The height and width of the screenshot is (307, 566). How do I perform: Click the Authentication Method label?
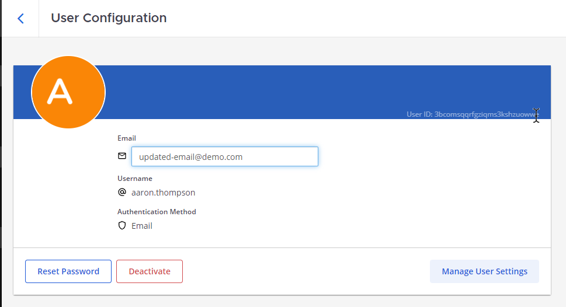tap(157, 212)
